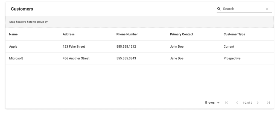Go to the previous page chevron
This screenshot has width=280, height=121.
tap(237, 103)
